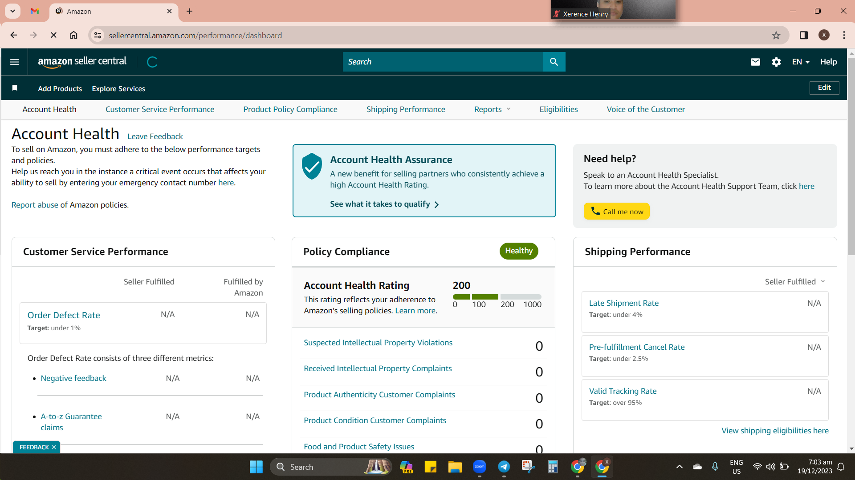This screenshot has height=480, width=855.
Task: Expand the EN language dropdown
Action: [x=801, y=62]
